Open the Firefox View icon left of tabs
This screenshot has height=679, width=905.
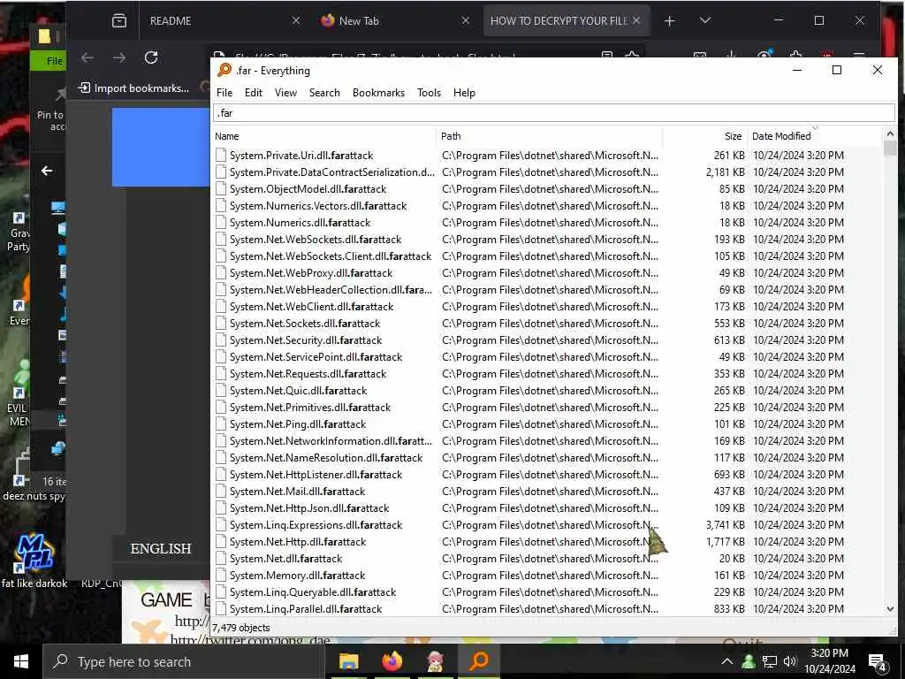pyautogui.click(x=119, y=21)
